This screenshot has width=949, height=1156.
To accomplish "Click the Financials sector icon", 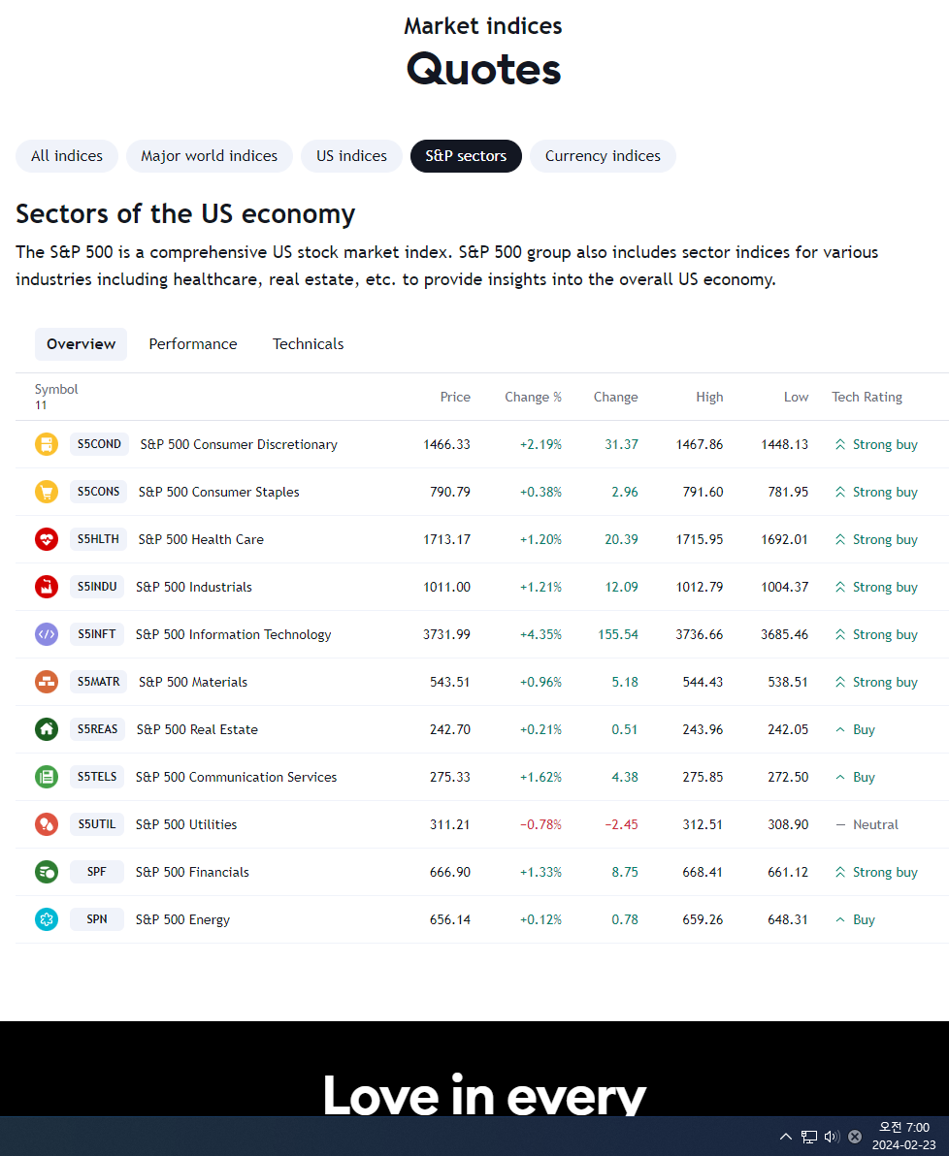I will [47, 872].
